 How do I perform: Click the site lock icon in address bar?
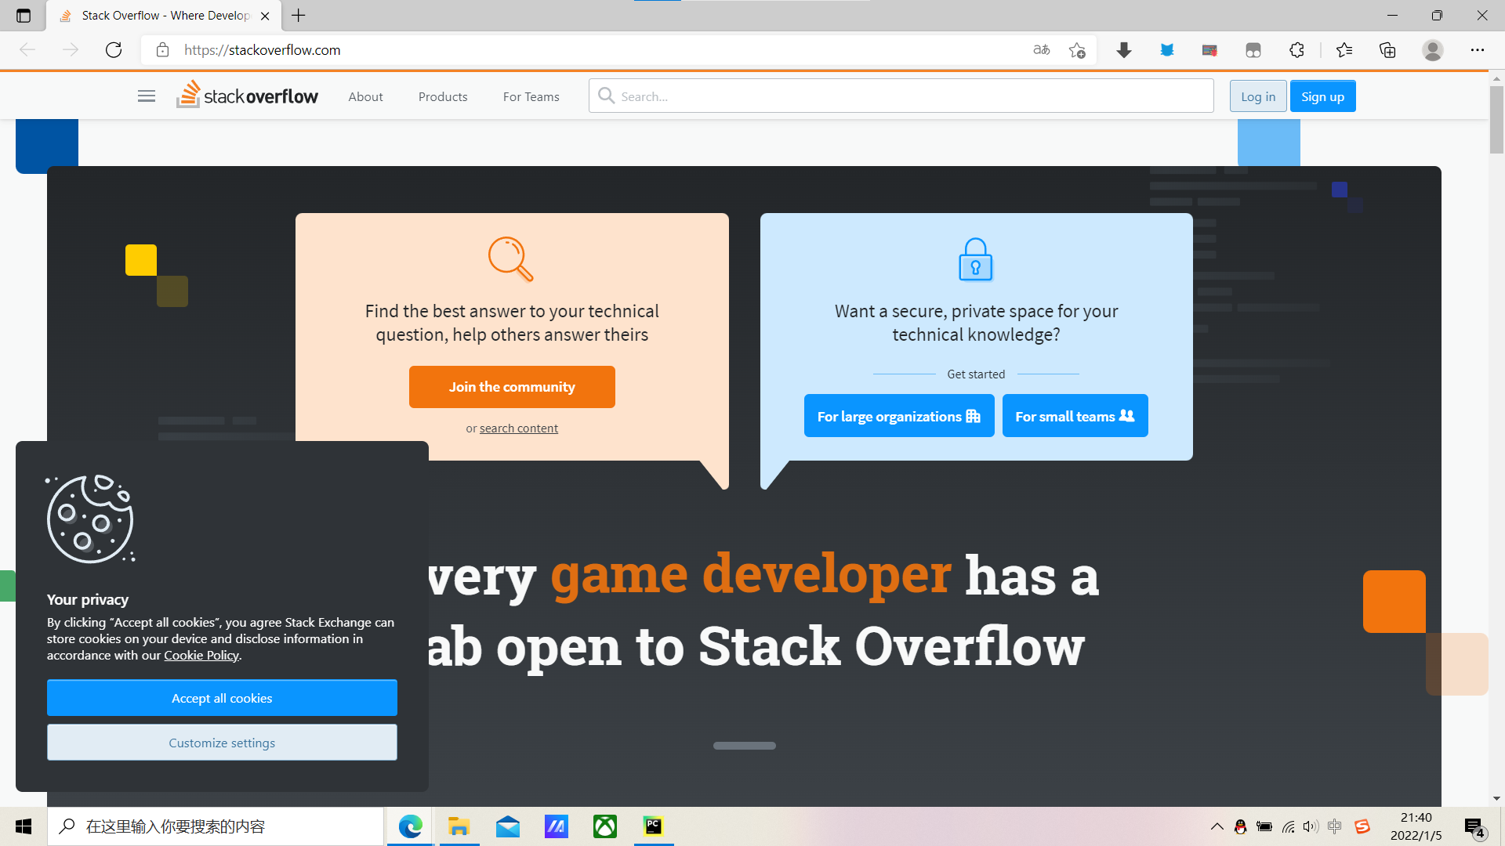point(162,50)
